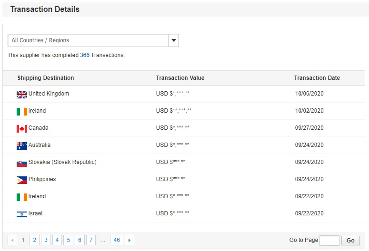Viewport: 369px width, 251px height.
Task: Navigate to page 5
Action: 68,241
